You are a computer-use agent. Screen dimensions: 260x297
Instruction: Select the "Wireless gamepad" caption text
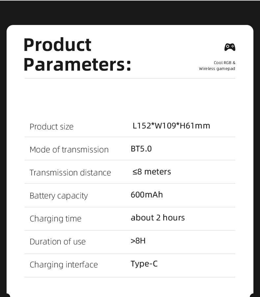217,69
